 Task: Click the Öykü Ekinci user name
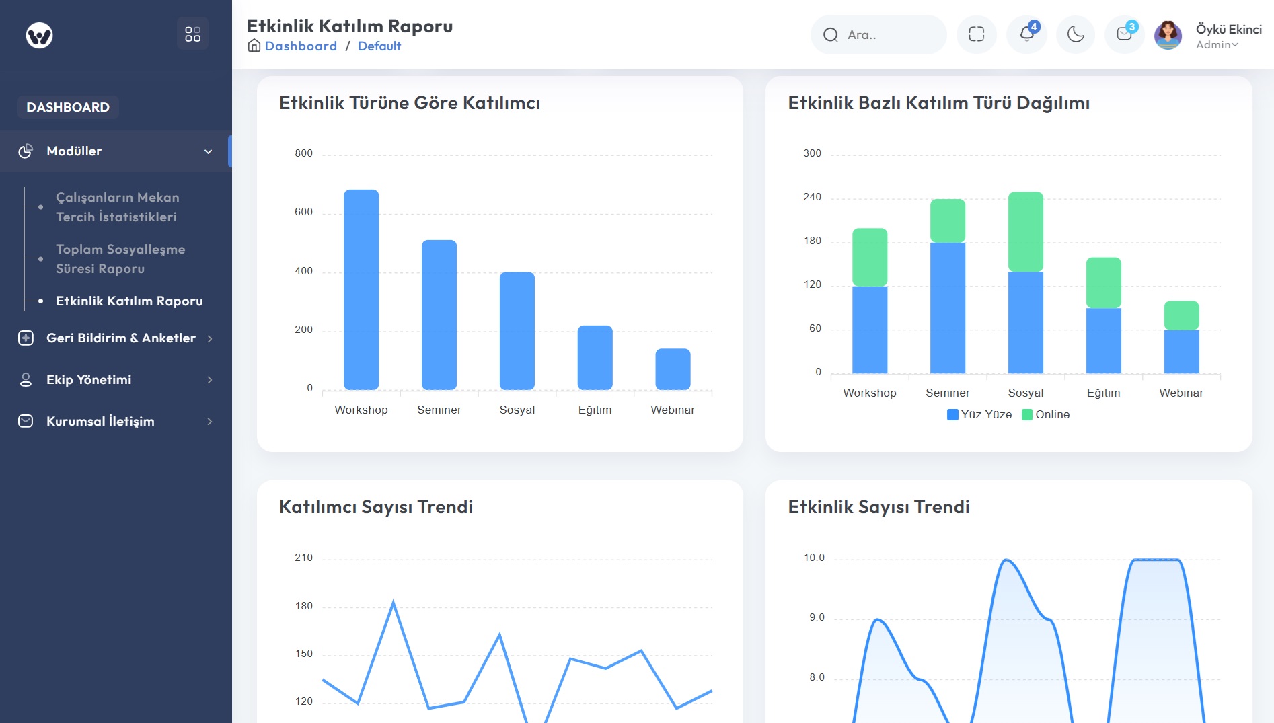[1229, 29]
